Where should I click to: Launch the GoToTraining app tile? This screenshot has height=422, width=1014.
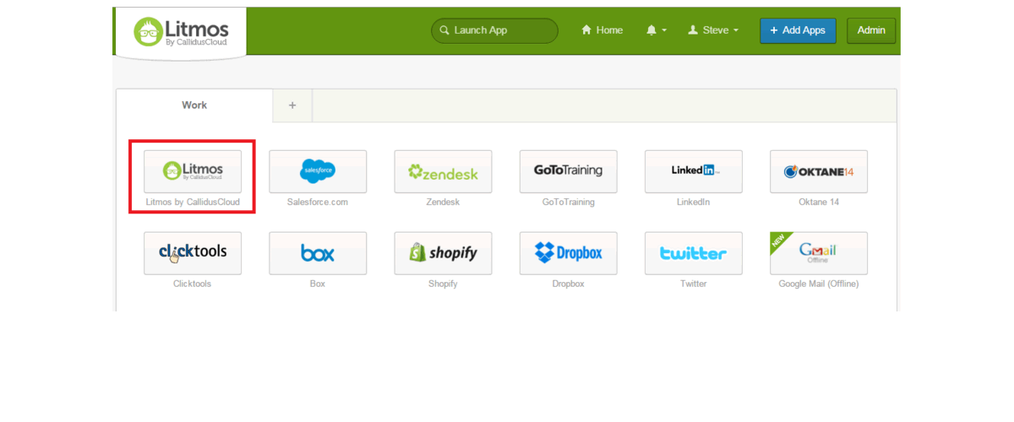(568, 171)
